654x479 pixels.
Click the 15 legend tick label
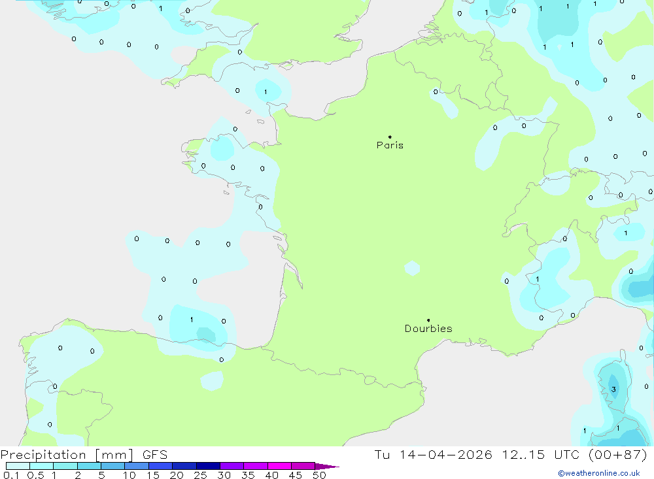[x=153, y=475]
